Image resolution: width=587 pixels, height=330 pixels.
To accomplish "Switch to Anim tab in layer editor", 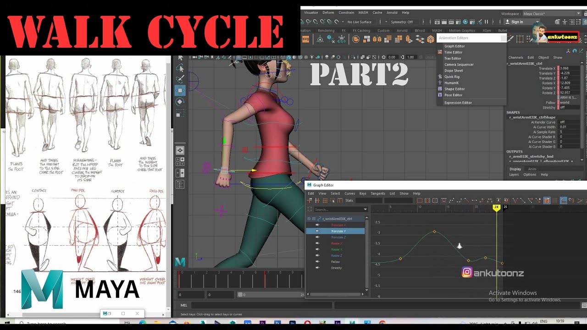I will pyautogui.click(x=532, y=169).
